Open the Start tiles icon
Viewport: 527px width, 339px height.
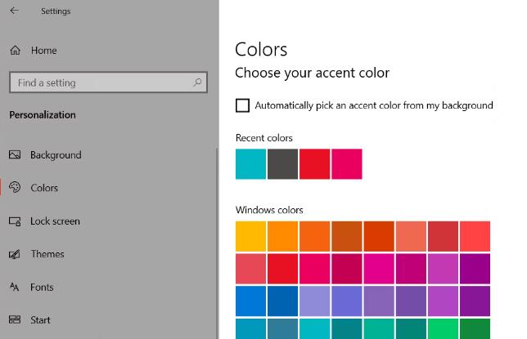click(15, 319)
